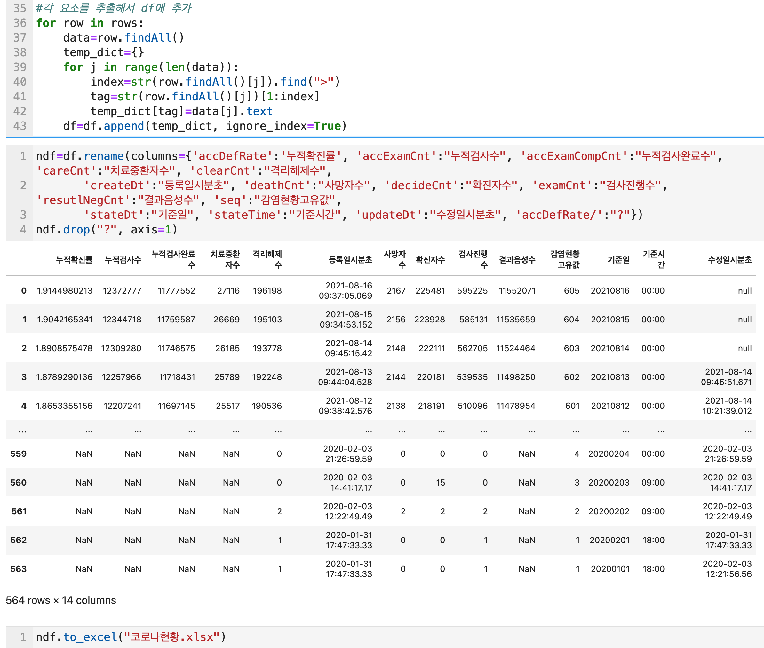This screenshot has width=764, height=648.
Task: Click row index 0 in the table
Action: click(24, 290)
